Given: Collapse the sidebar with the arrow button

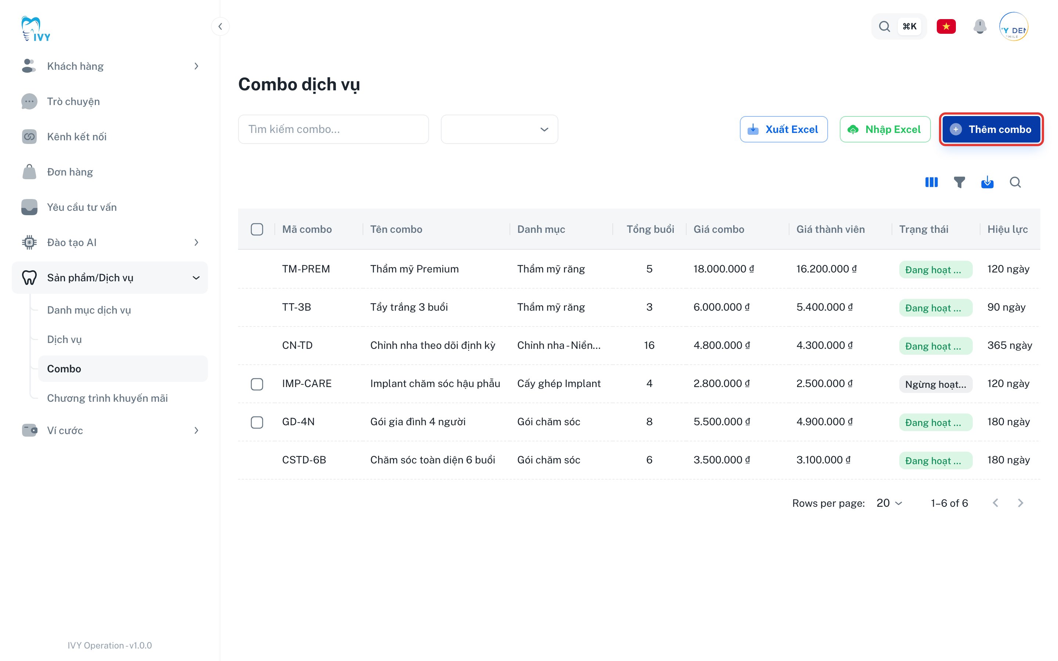Looking at the screenshot, I should pyautogui.click(x=220, y=26).
